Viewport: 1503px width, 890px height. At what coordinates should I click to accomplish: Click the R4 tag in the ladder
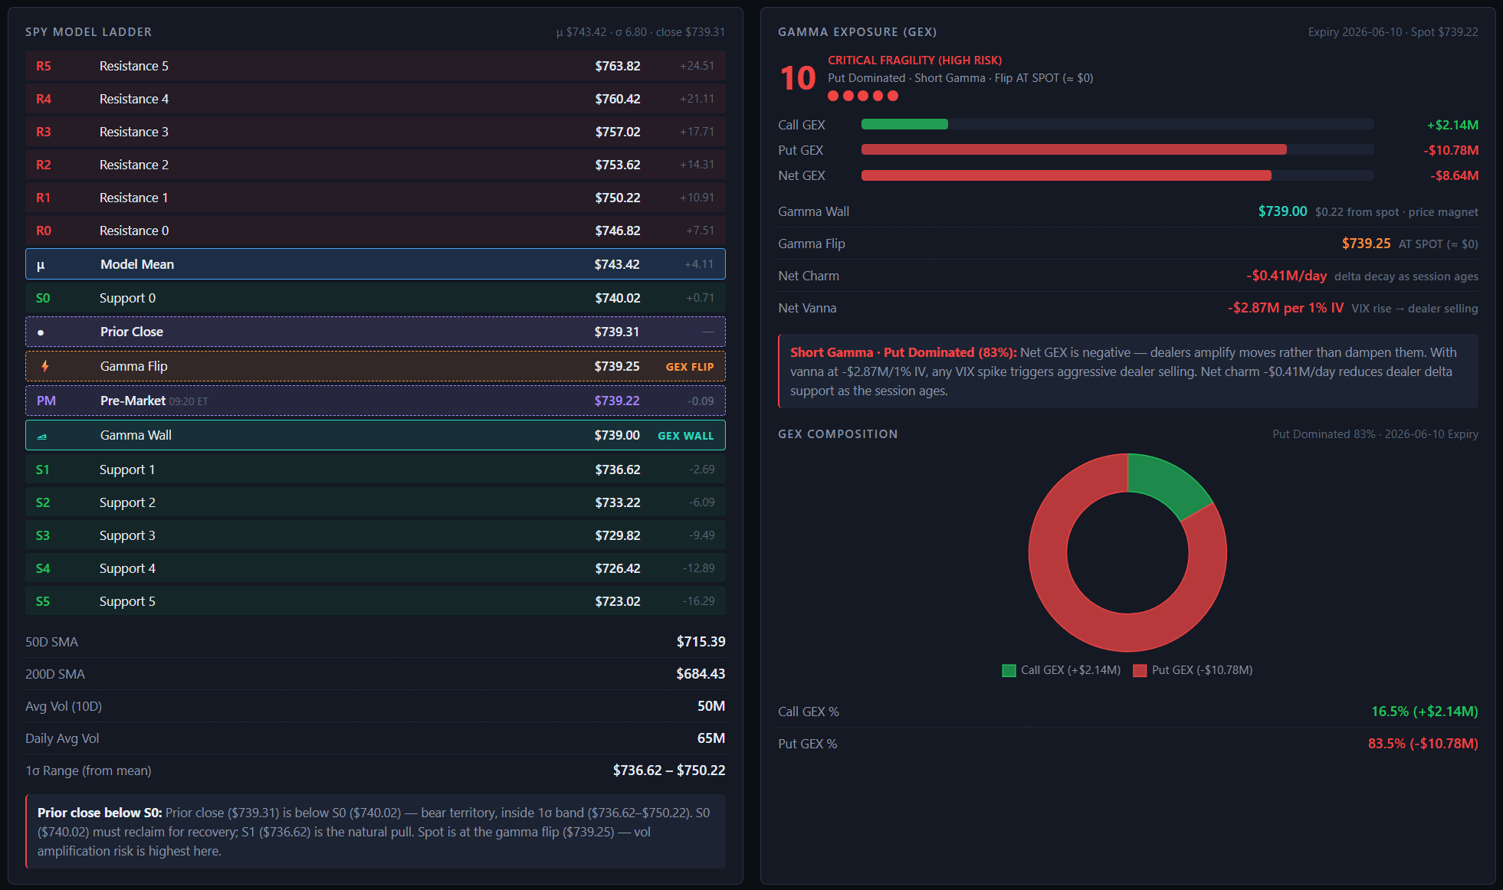click(44, 99)
